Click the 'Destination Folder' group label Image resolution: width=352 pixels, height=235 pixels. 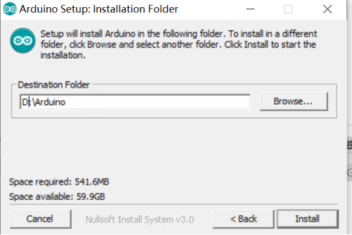54,85
